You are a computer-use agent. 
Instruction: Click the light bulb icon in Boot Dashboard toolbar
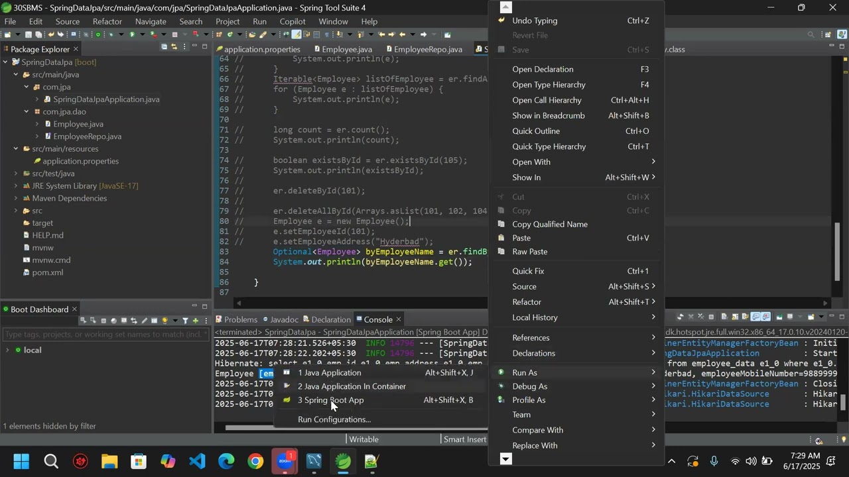pyautogui.click(x=165, y=321)
